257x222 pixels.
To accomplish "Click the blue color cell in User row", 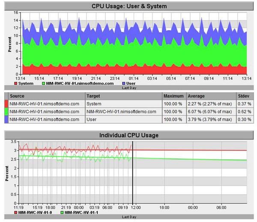I will 6,120.
